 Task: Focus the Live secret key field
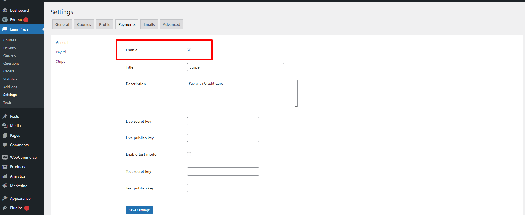tap(223, 121)
